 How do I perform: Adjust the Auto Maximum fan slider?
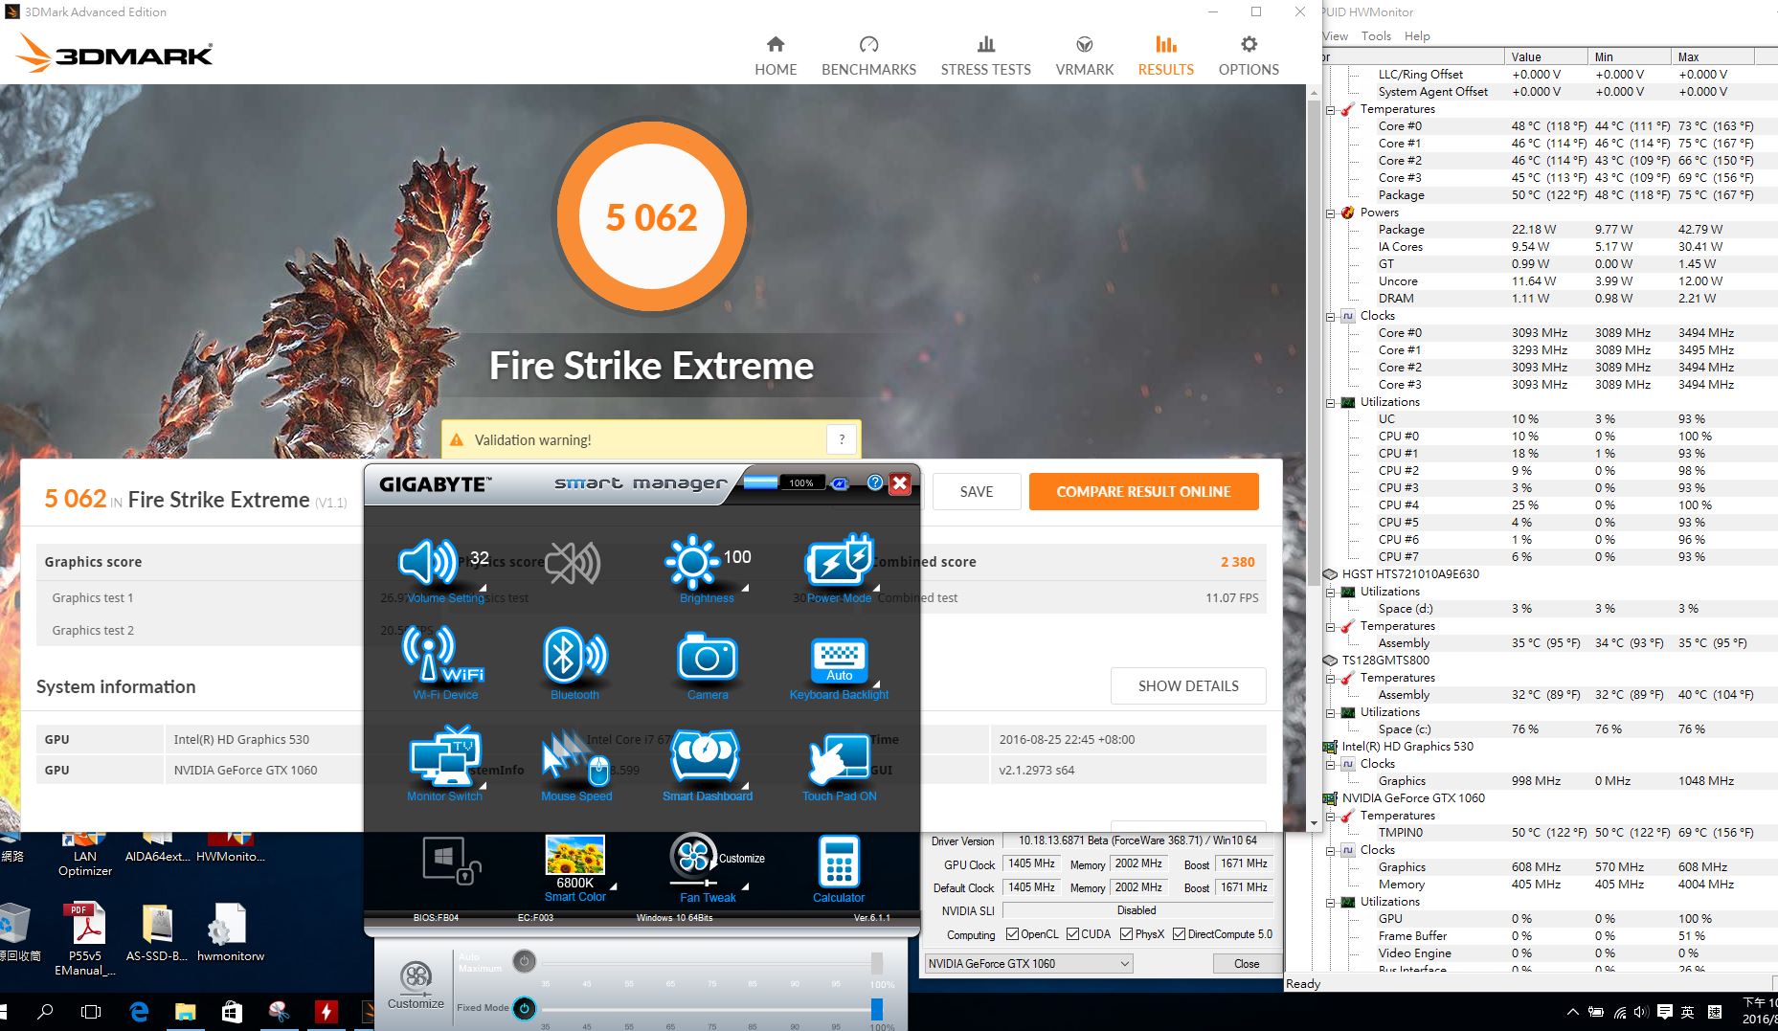click(x=876, y=962)
